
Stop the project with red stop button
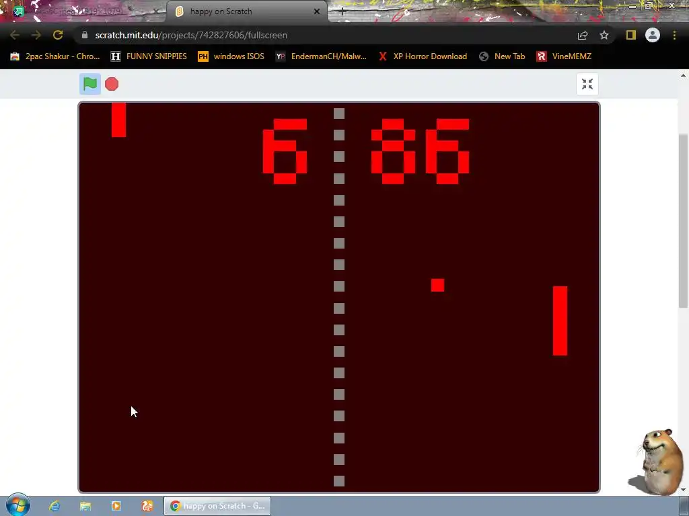click(x=112, y=84)
